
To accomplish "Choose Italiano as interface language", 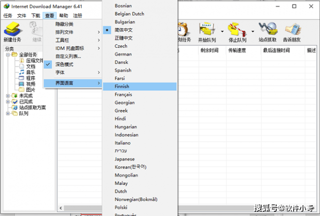I will click(140, 143).
